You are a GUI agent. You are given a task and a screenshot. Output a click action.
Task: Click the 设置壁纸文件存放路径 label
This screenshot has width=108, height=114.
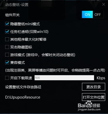click(23, 87)
